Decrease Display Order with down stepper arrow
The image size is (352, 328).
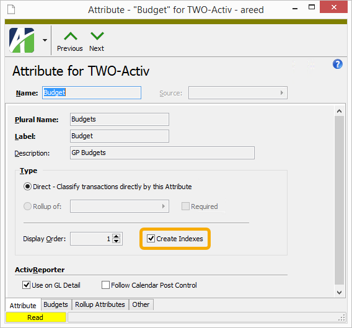tap(117, 241)
